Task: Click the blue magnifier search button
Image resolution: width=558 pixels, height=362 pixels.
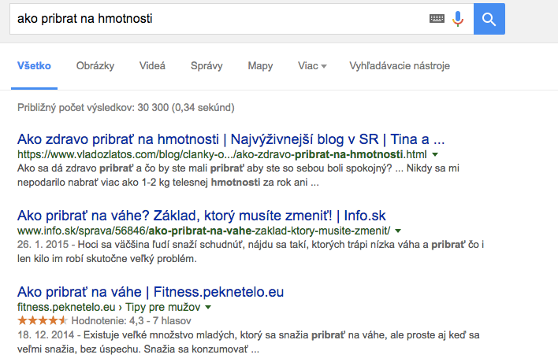Action: click(489, 19)
